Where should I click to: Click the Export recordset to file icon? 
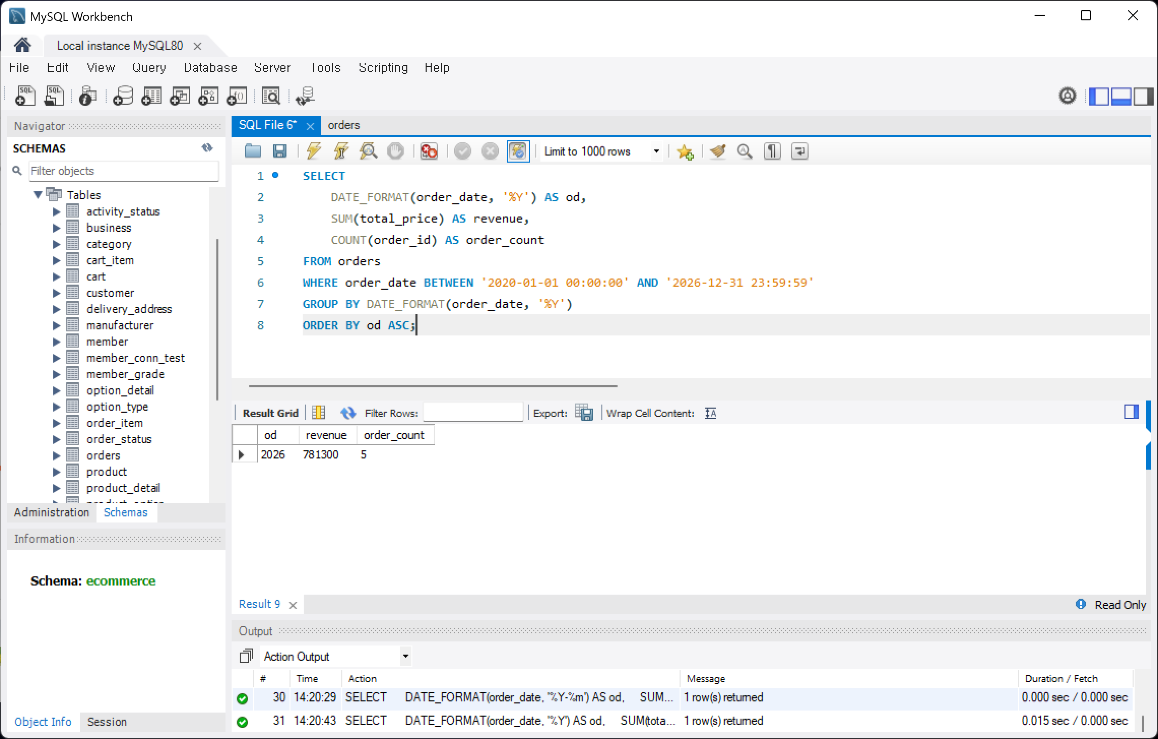tap(584, 413)
